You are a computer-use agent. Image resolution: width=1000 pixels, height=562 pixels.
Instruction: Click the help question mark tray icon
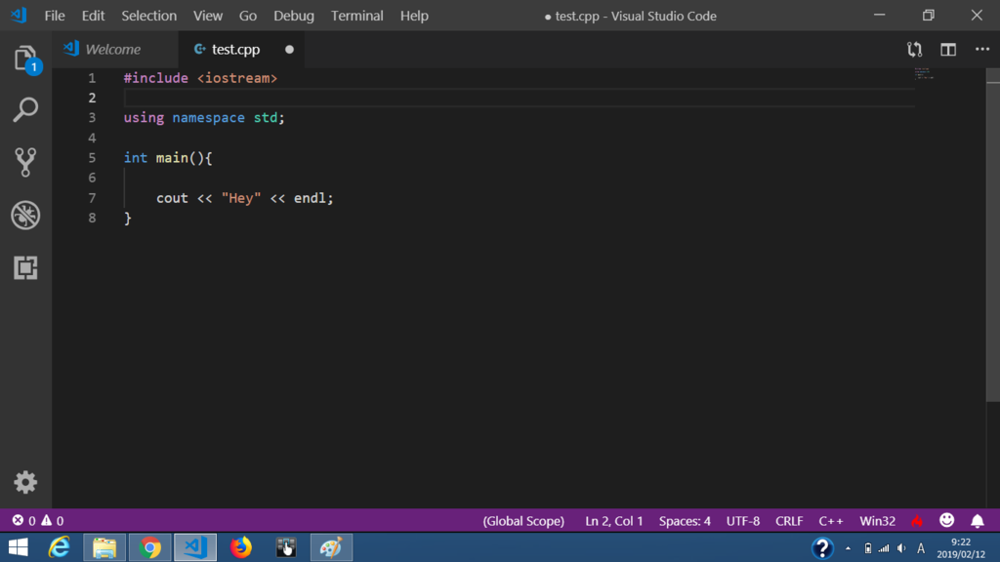coord(822,548)
